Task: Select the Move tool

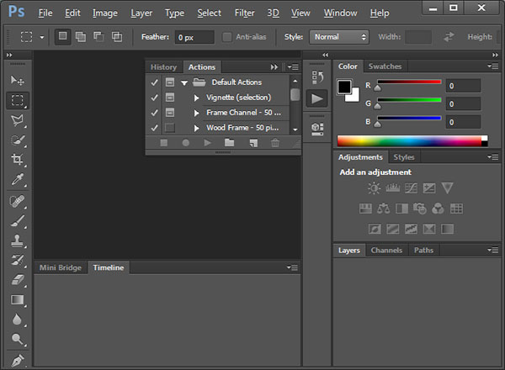Action: [17, 81]
